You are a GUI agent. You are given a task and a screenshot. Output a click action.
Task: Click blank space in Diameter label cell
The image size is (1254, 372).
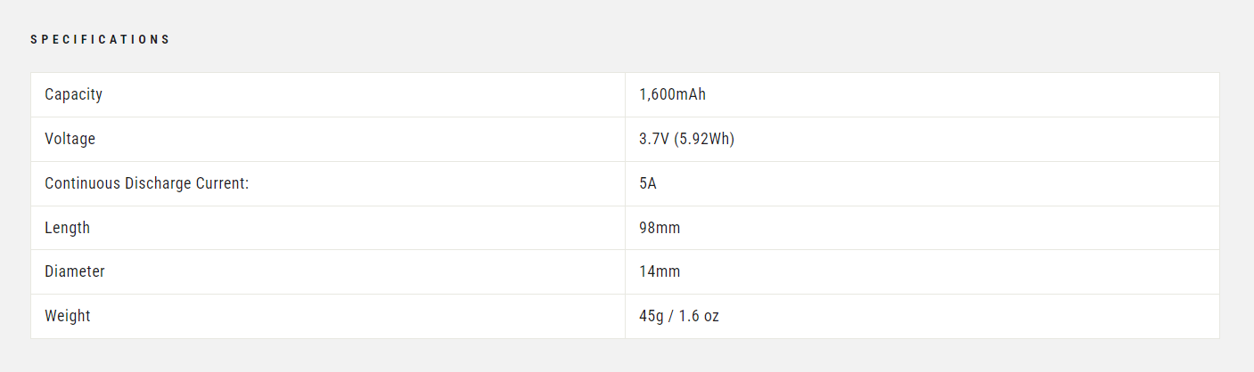click(365, 271)
